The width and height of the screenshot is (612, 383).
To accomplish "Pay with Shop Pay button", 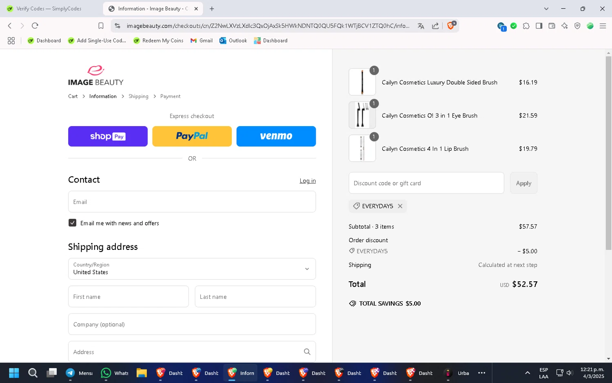I will [108, 136].
